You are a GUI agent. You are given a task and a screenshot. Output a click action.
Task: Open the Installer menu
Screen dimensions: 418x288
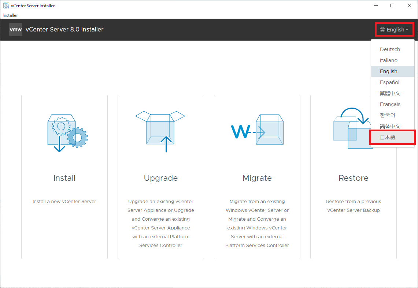(x=10, y=15)
